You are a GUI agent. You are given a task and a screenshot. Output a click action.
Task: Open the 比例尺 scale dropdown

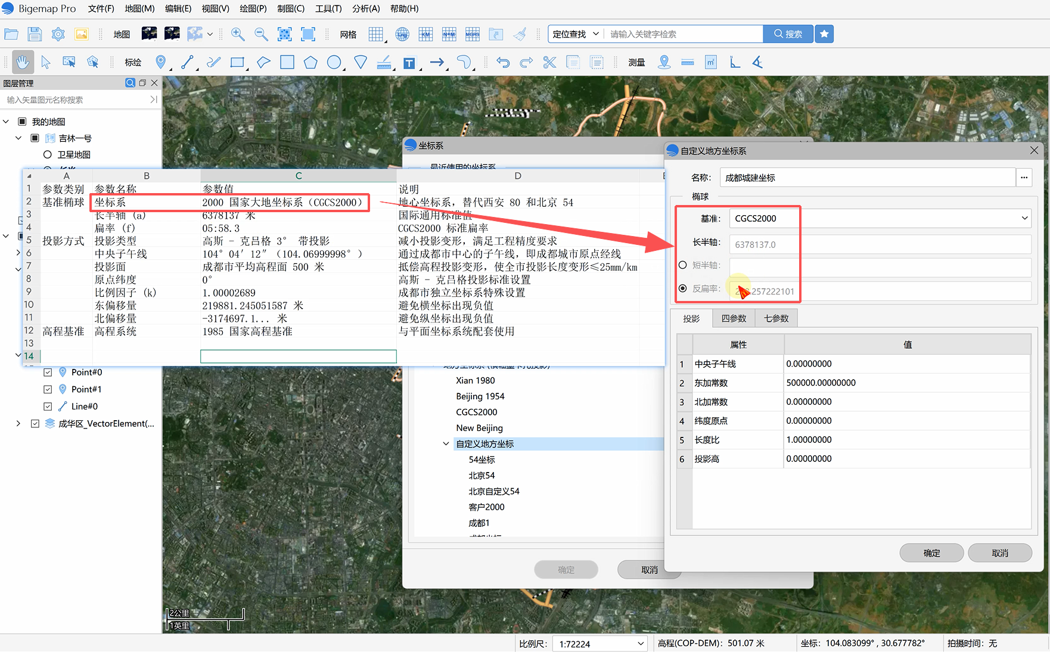tap(601, 644)
